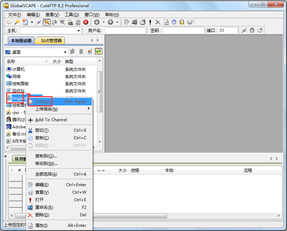The width and height of the screenshot is (287, 231).
Task: Click the 端口 port input field
Action: pyautogui.click(x=228, y=30)
